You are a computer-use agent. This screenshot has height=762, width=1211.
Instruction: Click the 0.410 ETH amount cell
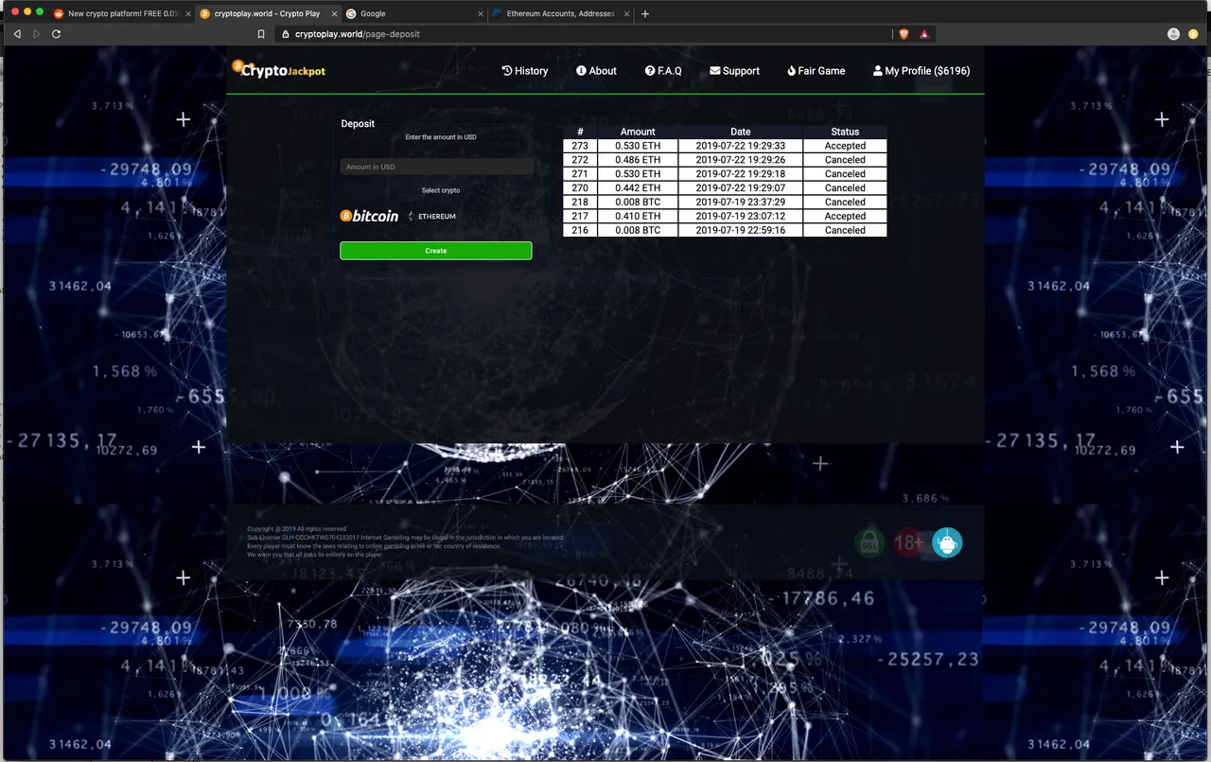coord(638,216)
